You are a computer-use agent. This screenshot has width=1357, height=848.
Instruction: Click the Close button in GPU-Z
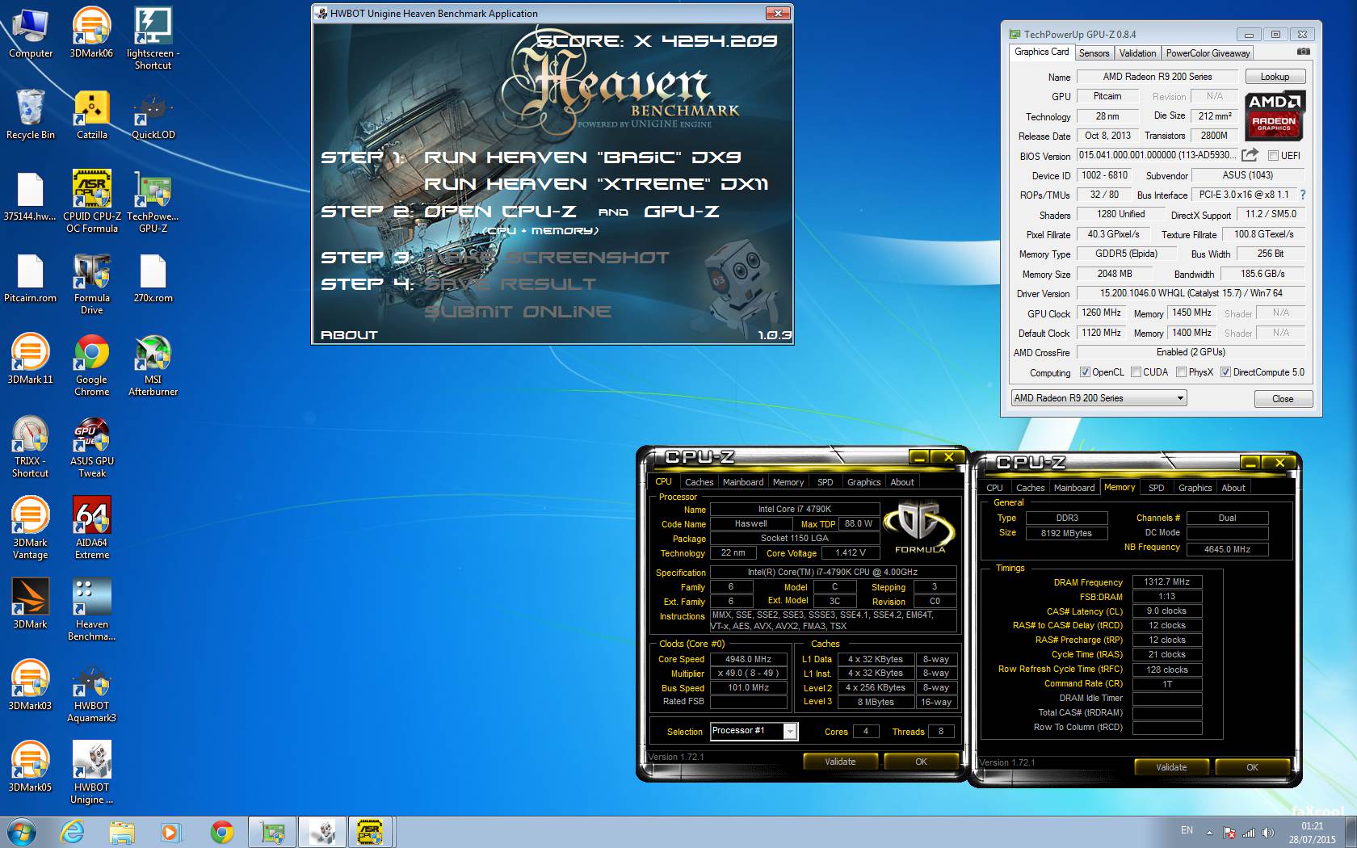point(1283,399)
